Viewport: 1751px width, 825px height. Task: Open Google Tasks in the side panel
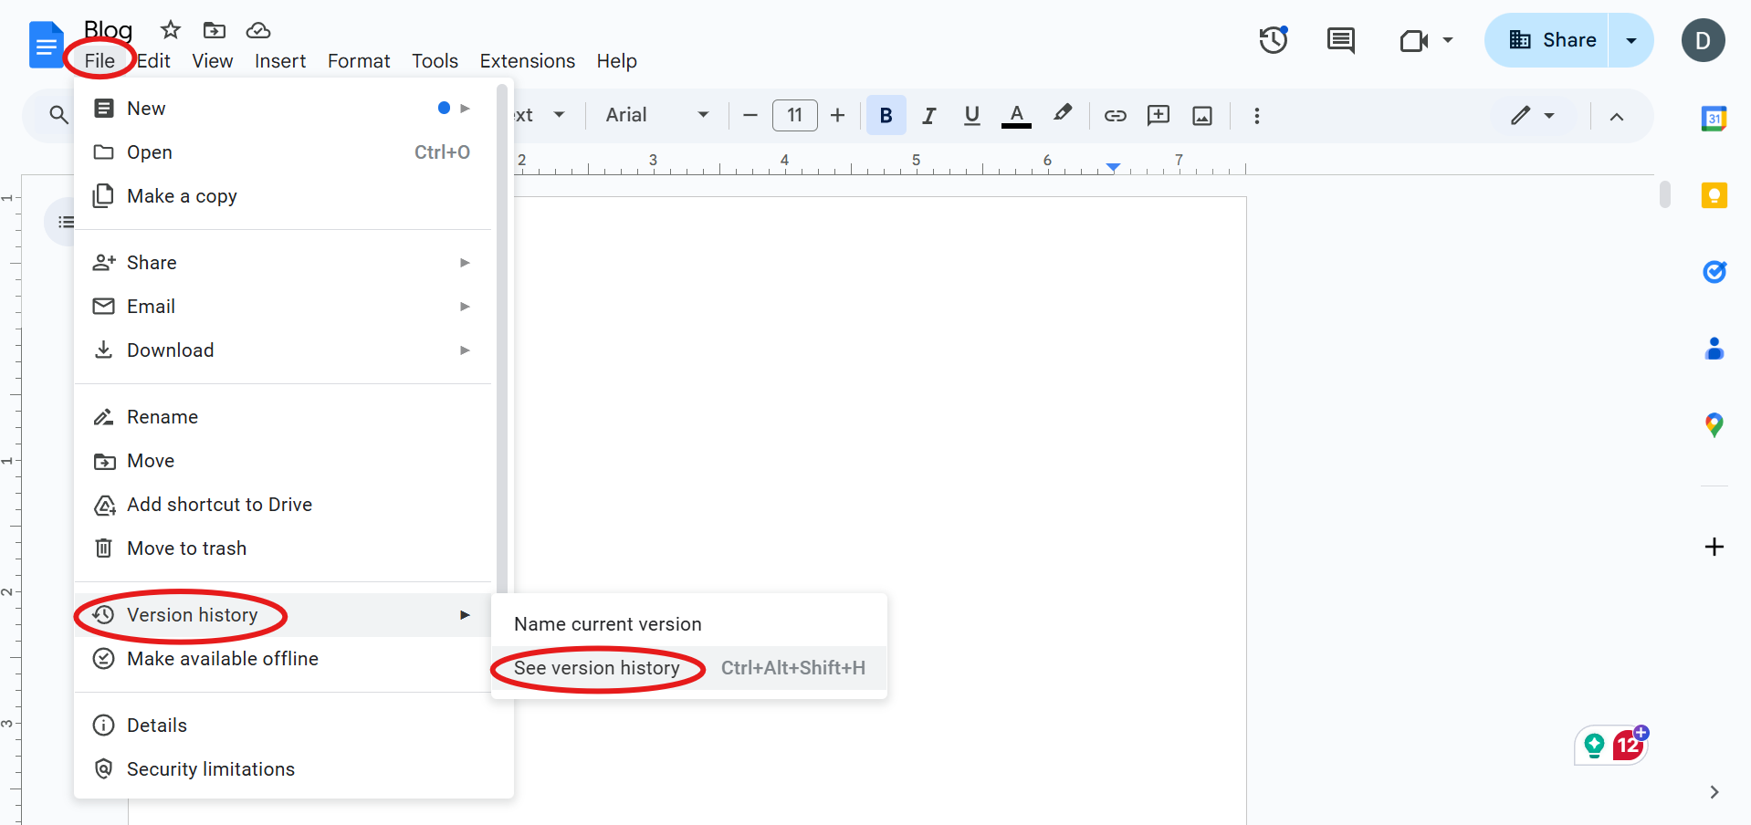(x=1714, y=271)
